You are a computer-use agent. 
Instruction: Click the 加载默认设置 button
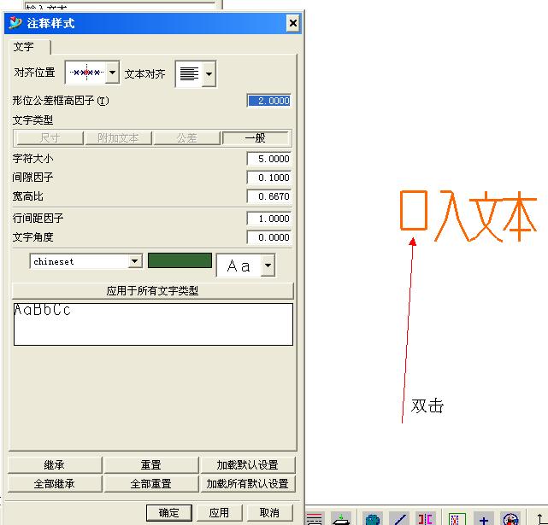click(x=247, y=465)
